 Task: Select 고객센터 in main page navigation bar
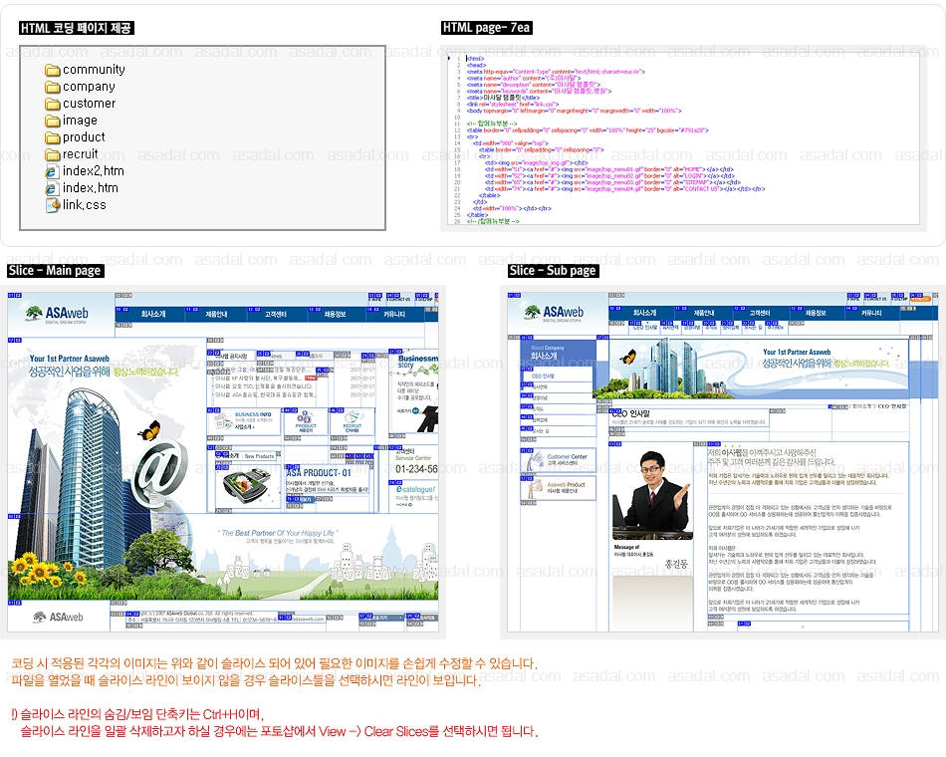click(x=276, y=315)
